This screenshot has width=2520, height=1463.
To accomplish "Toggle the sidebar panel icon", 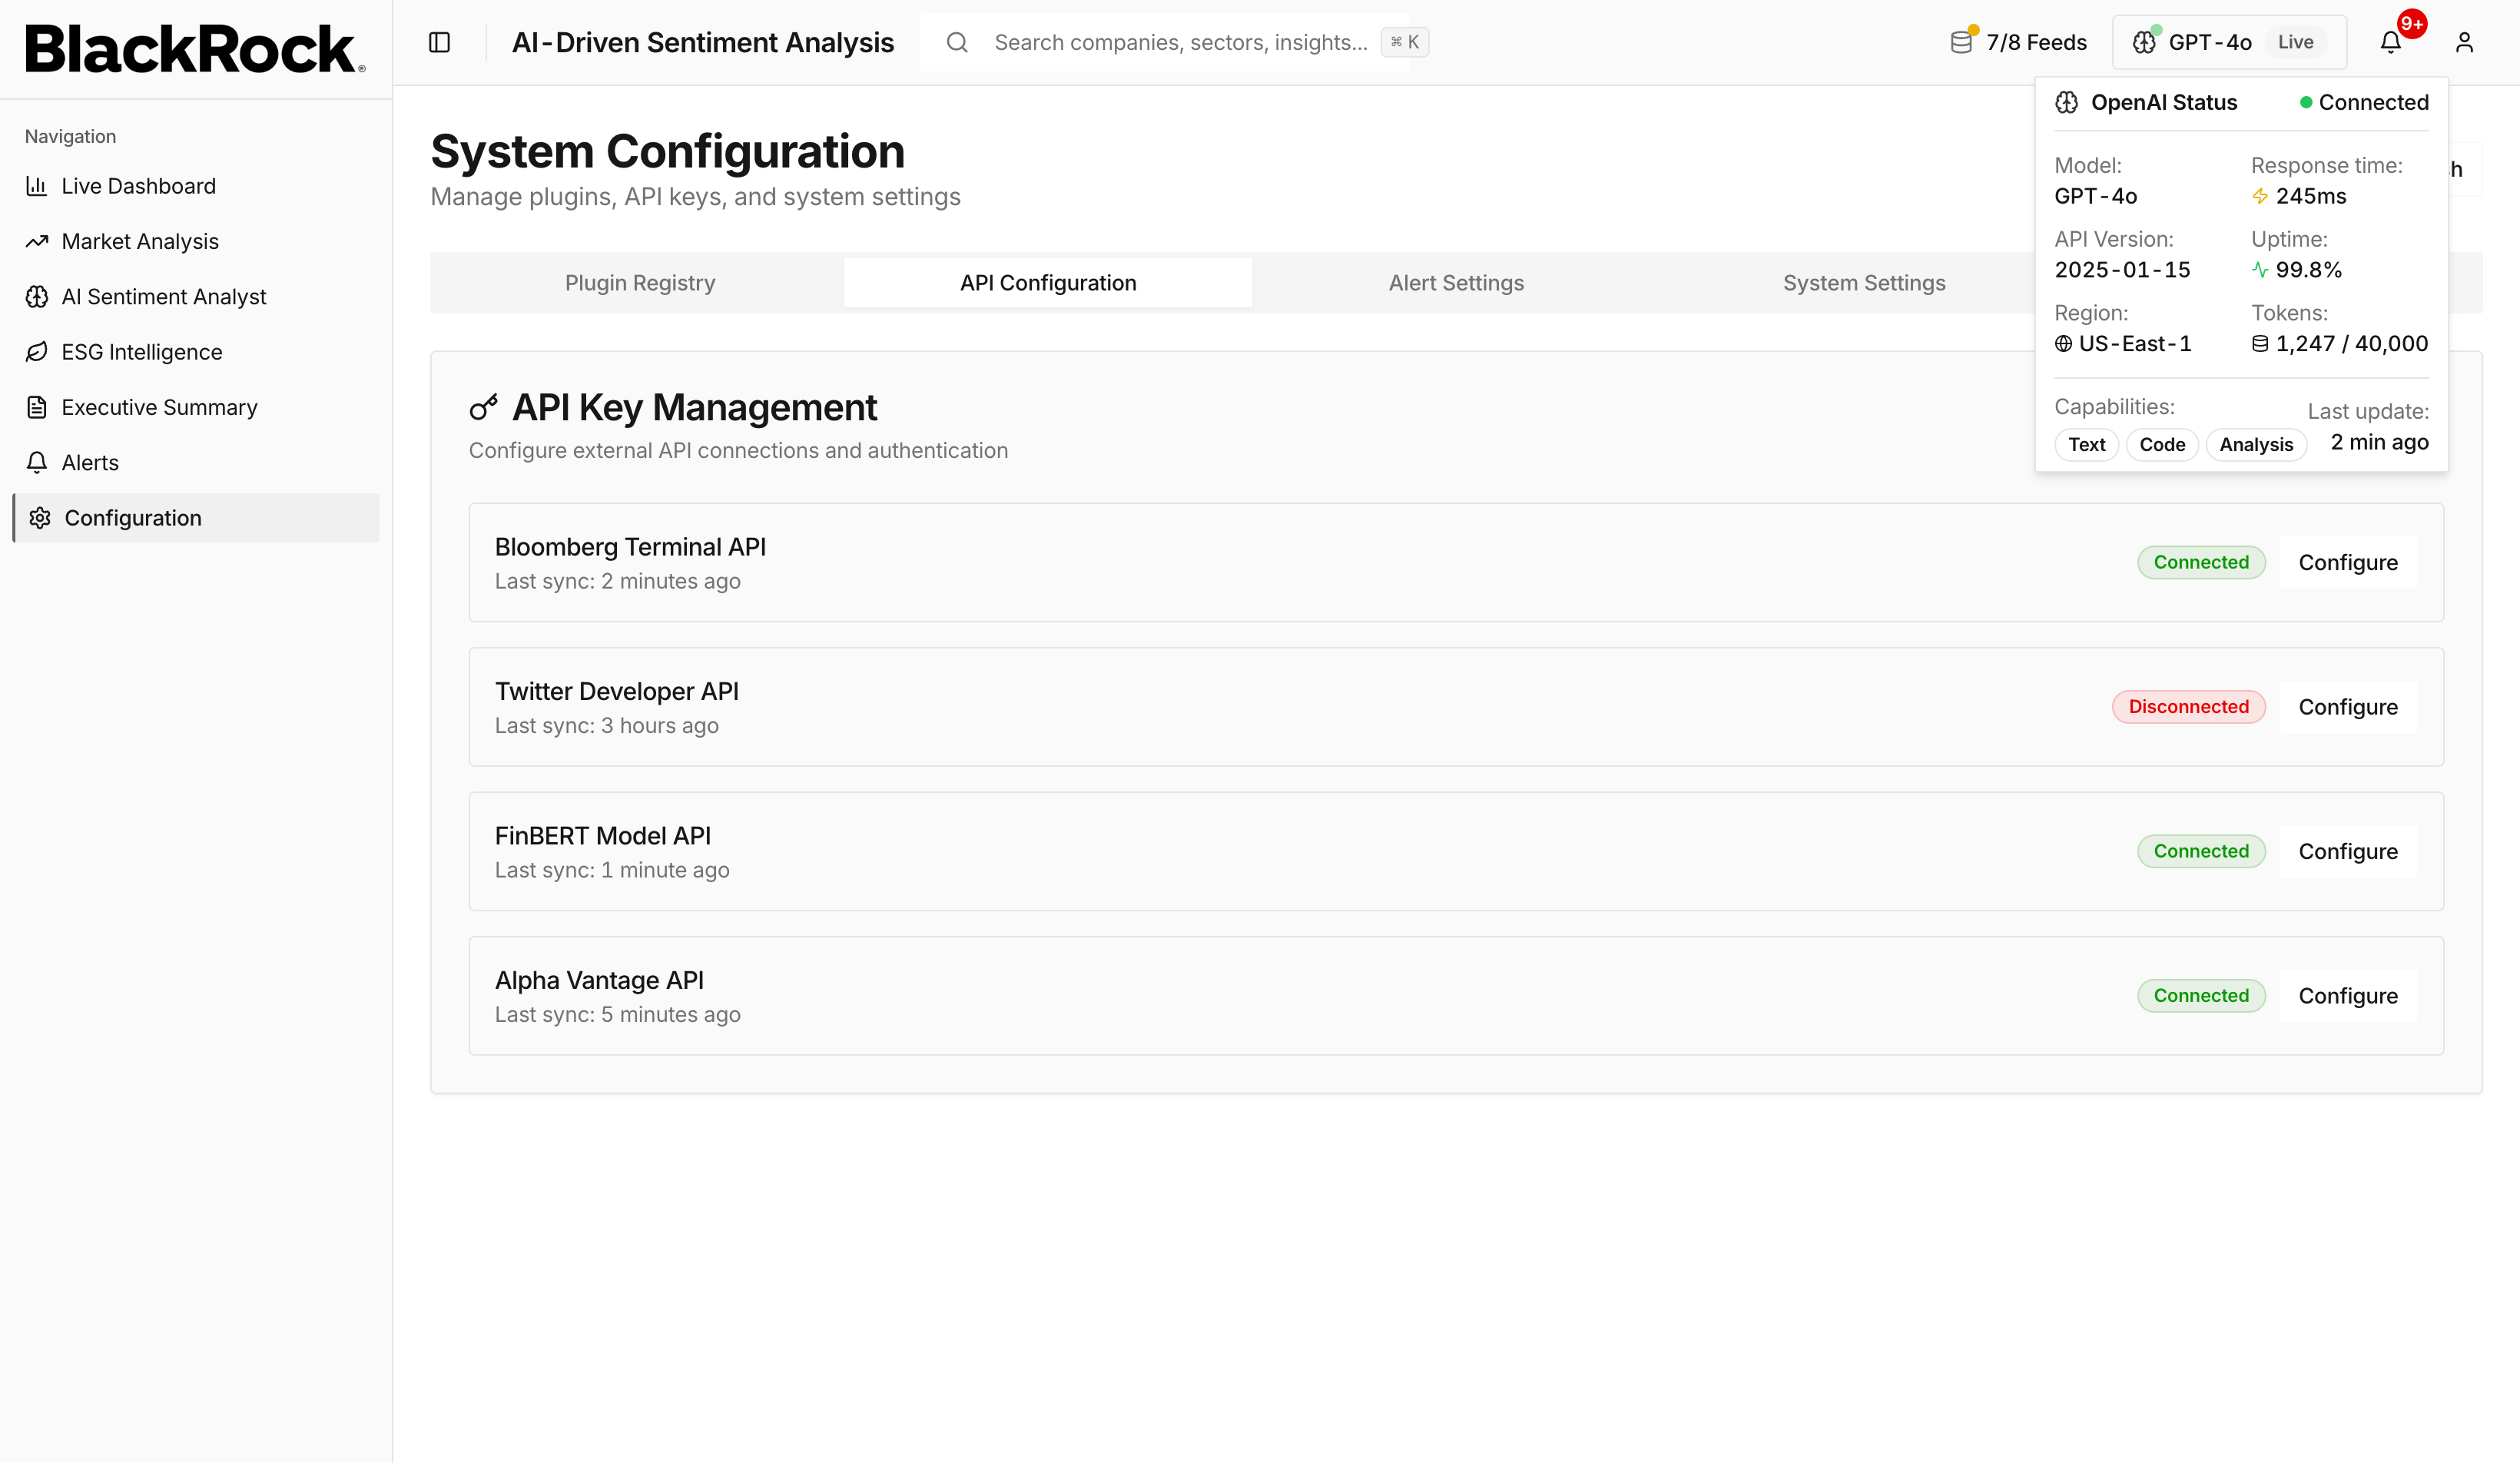I will pos(439,42).
